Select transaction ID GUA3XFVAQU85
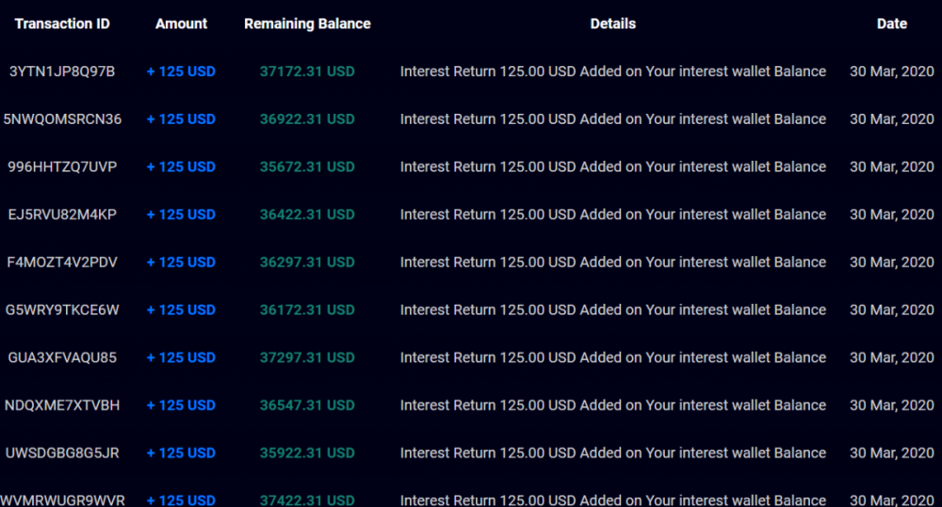Image resolution: width=942 pixels, height=507 pixels. tap(62, 357)
